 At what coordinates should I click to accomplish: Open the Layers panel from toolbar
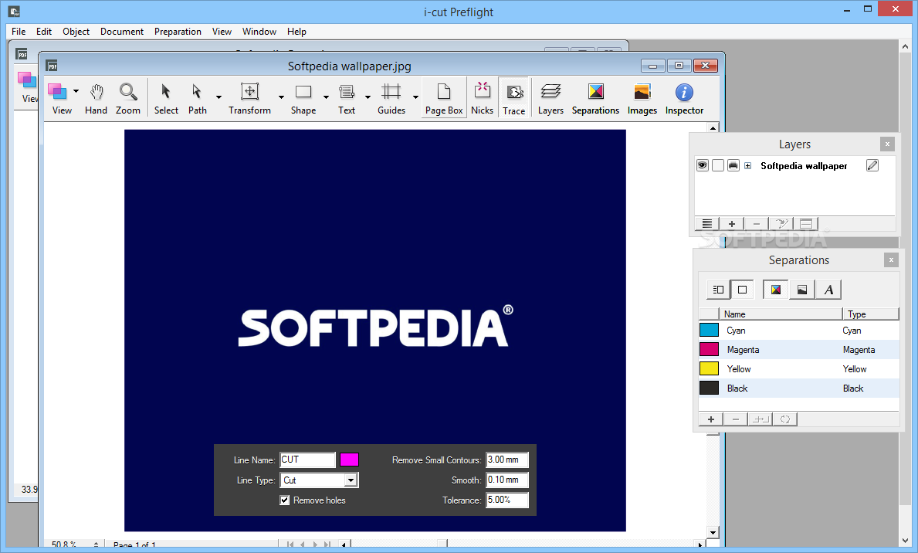[x=550, y=98]
